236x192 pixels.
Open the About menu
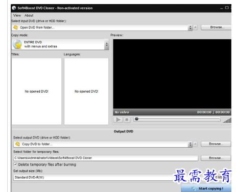click(29, 15)
